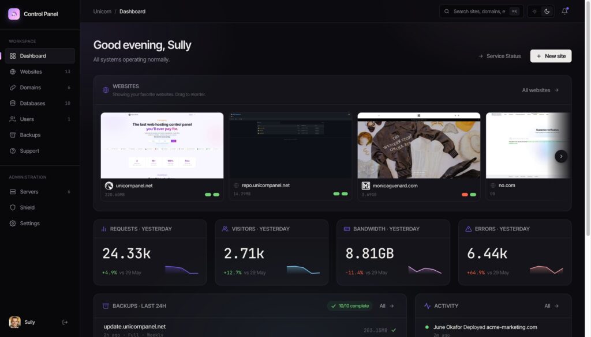Open Domains in the sidebar

point(40,87)
